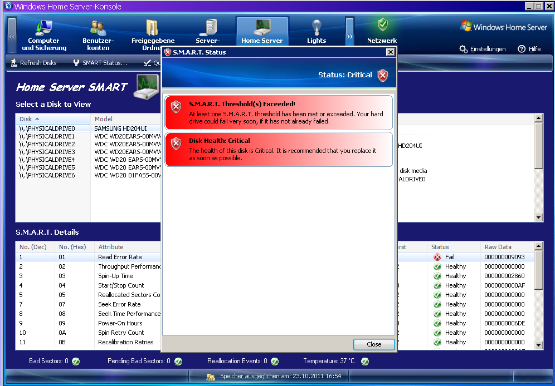
Task: Click the S.M.A.R.T. details scrollbar thumb
Action: (x=538, y=270)
